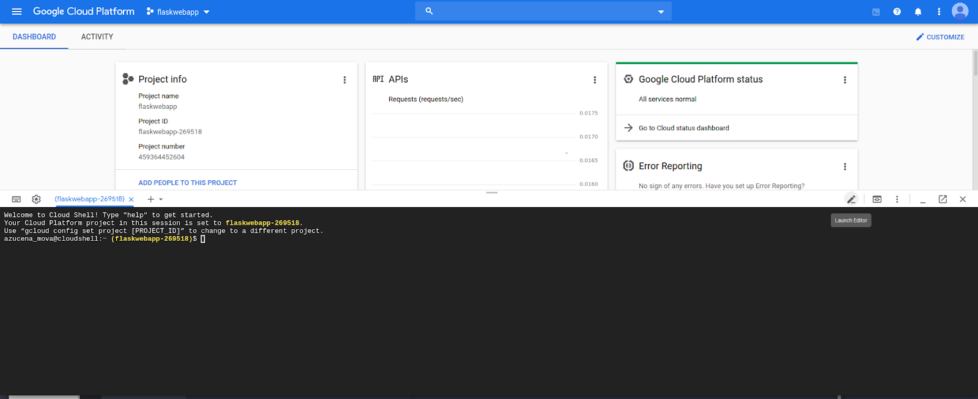Screen dimensions: 978x399
Task: Open the main navigation hamburger menu
Action: pos(17,12)
